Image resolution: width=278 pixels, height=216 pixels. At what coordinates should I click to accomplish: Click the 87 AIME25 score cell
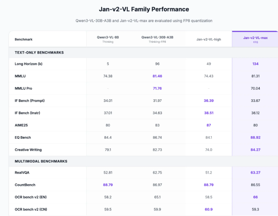208,125
